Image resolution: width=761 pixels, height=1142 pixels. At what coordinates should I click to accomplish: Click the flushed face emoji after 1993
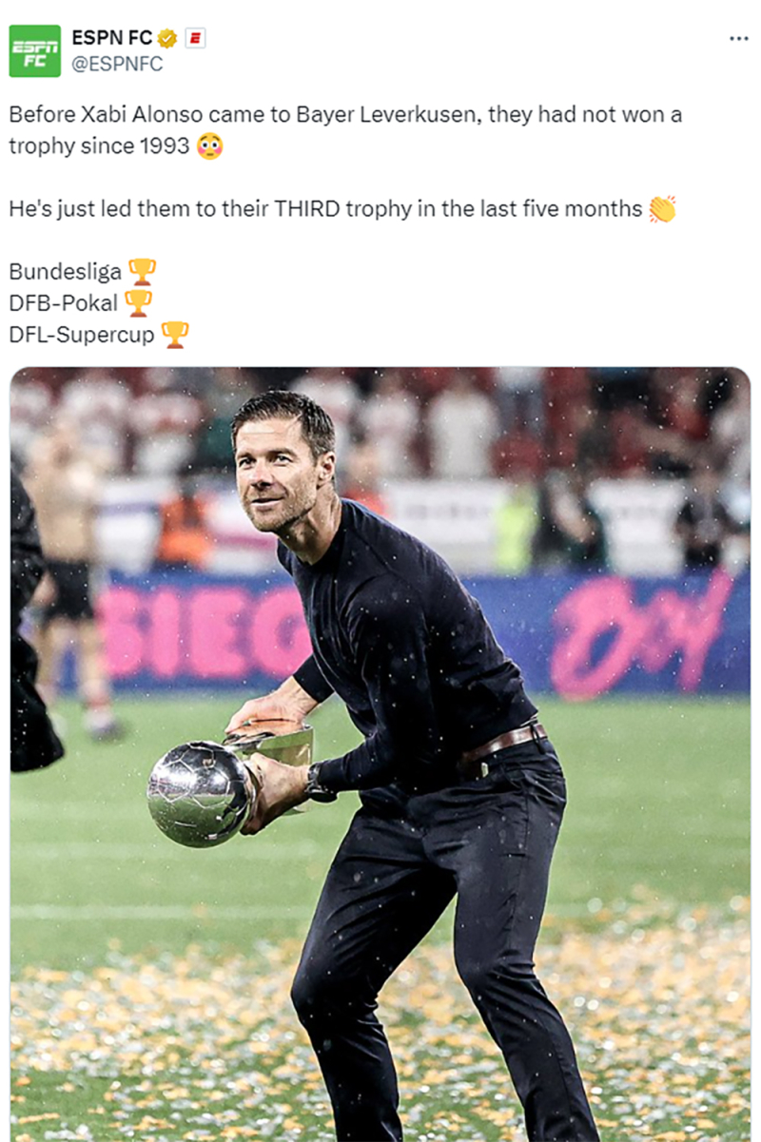209,146
